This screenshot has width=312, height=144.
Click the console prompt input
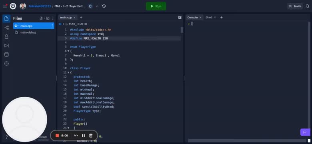[192, 24]
